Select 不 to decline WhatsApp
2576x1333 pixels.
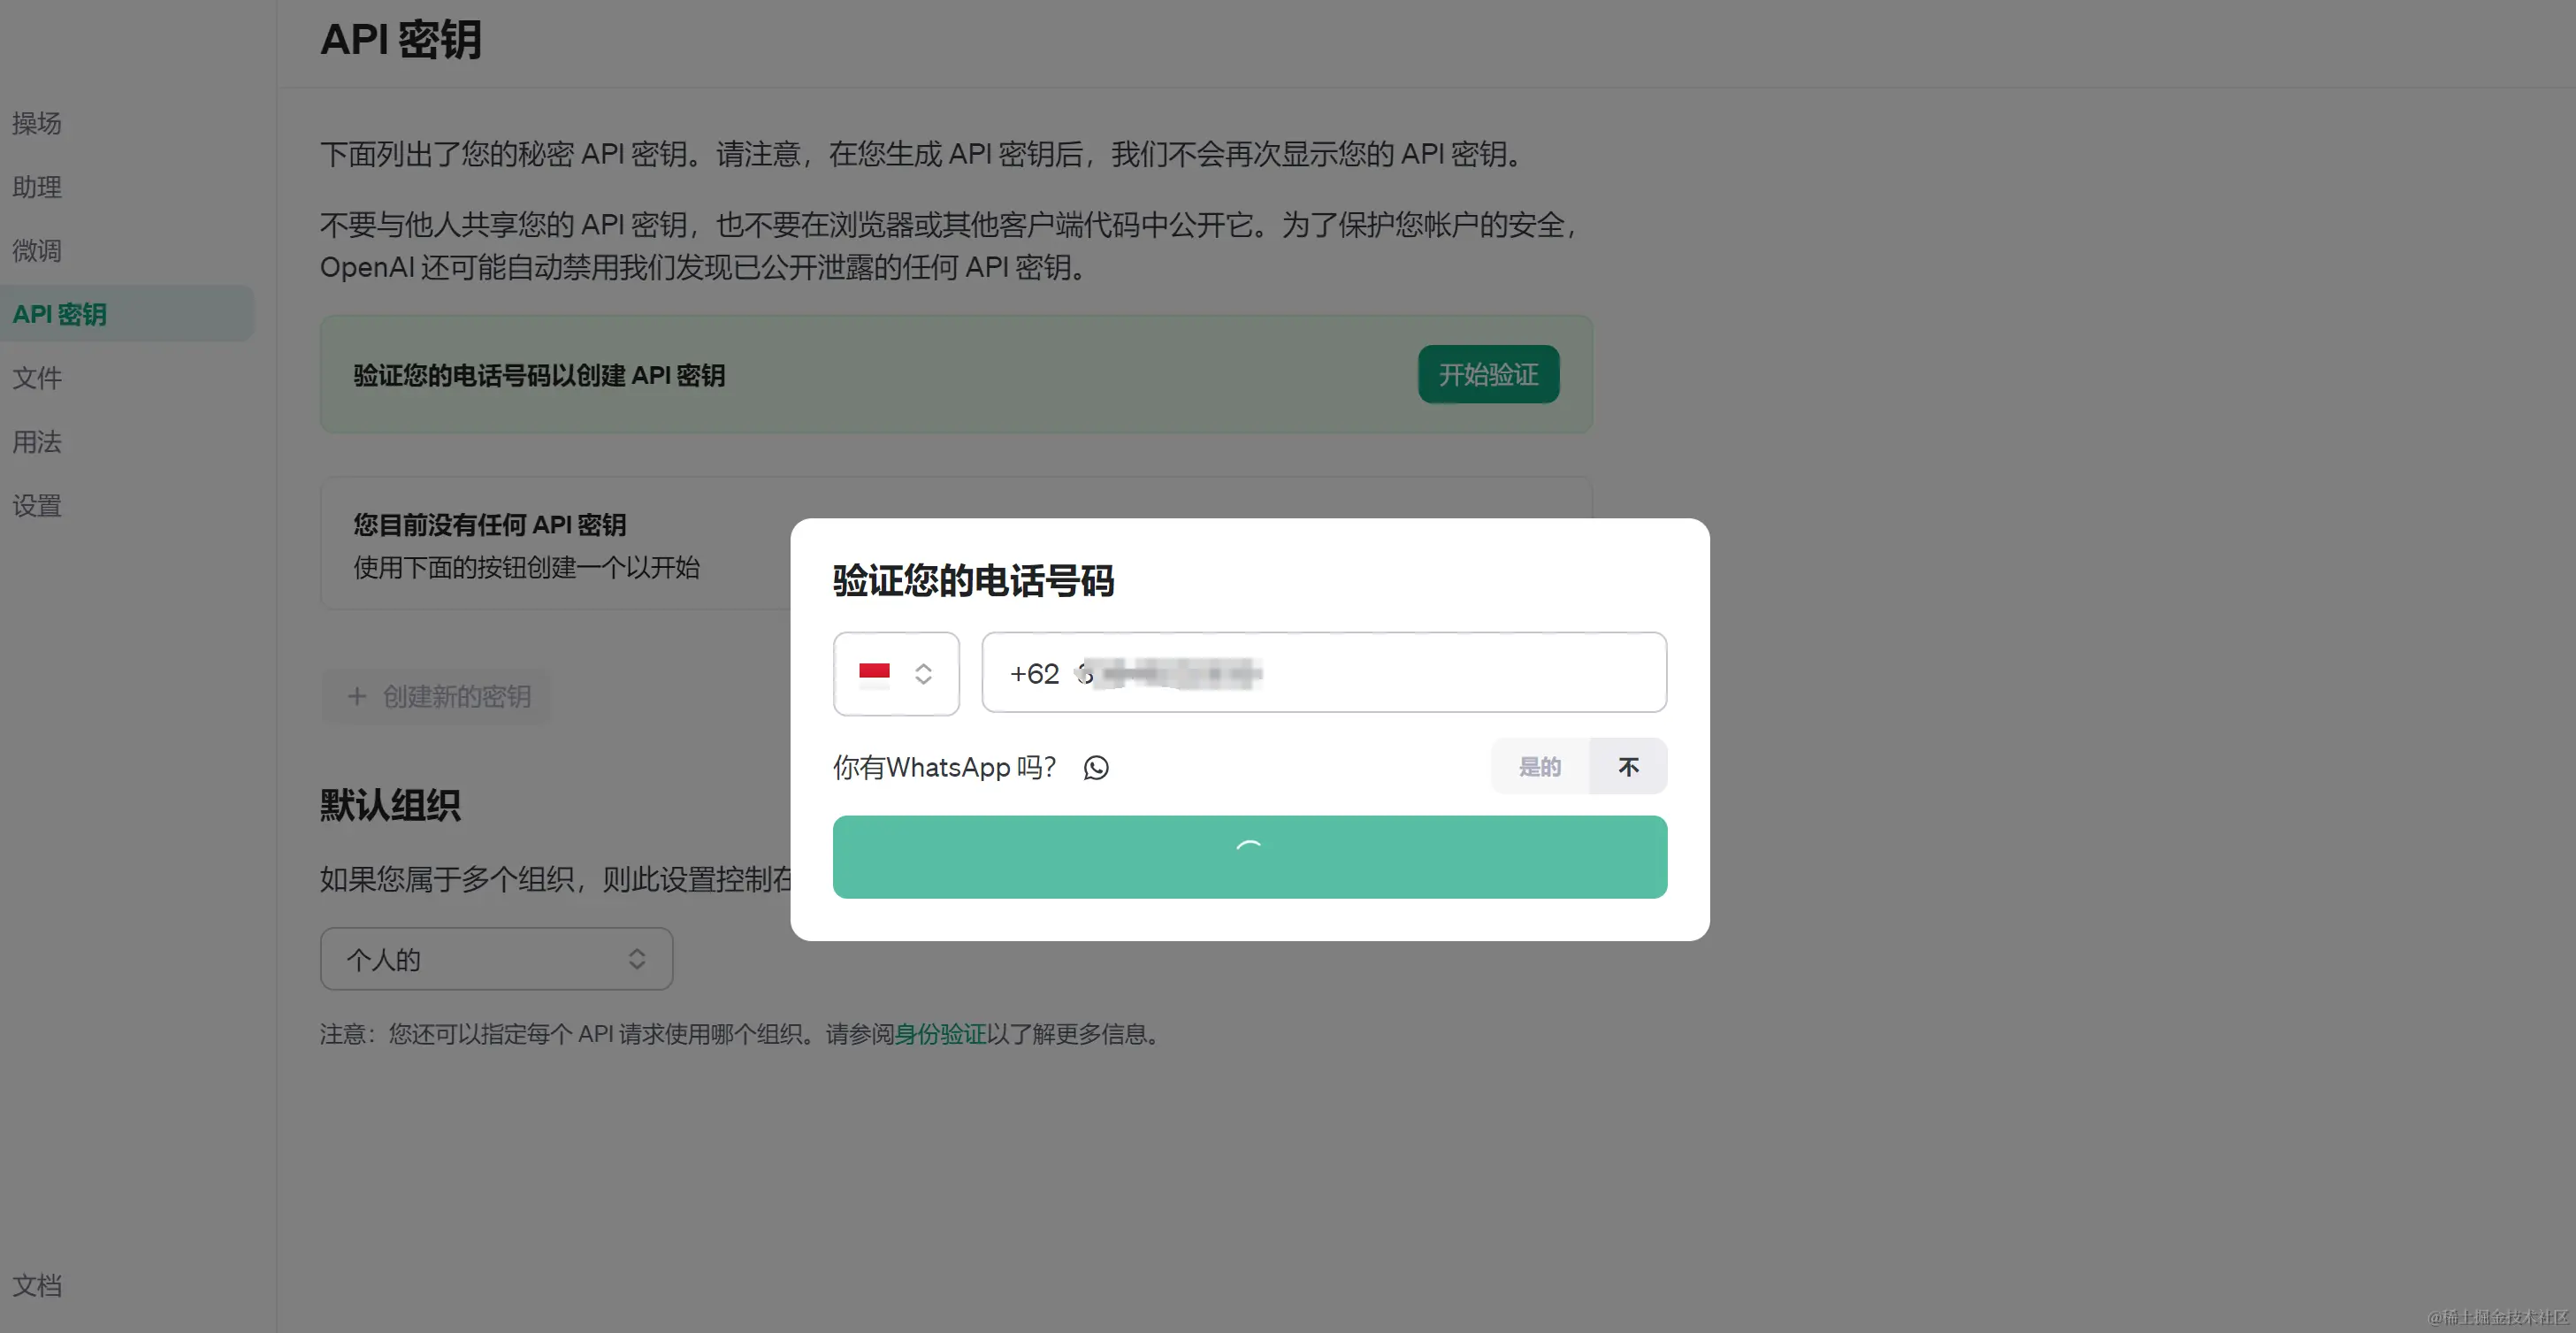pos(1628,766)
